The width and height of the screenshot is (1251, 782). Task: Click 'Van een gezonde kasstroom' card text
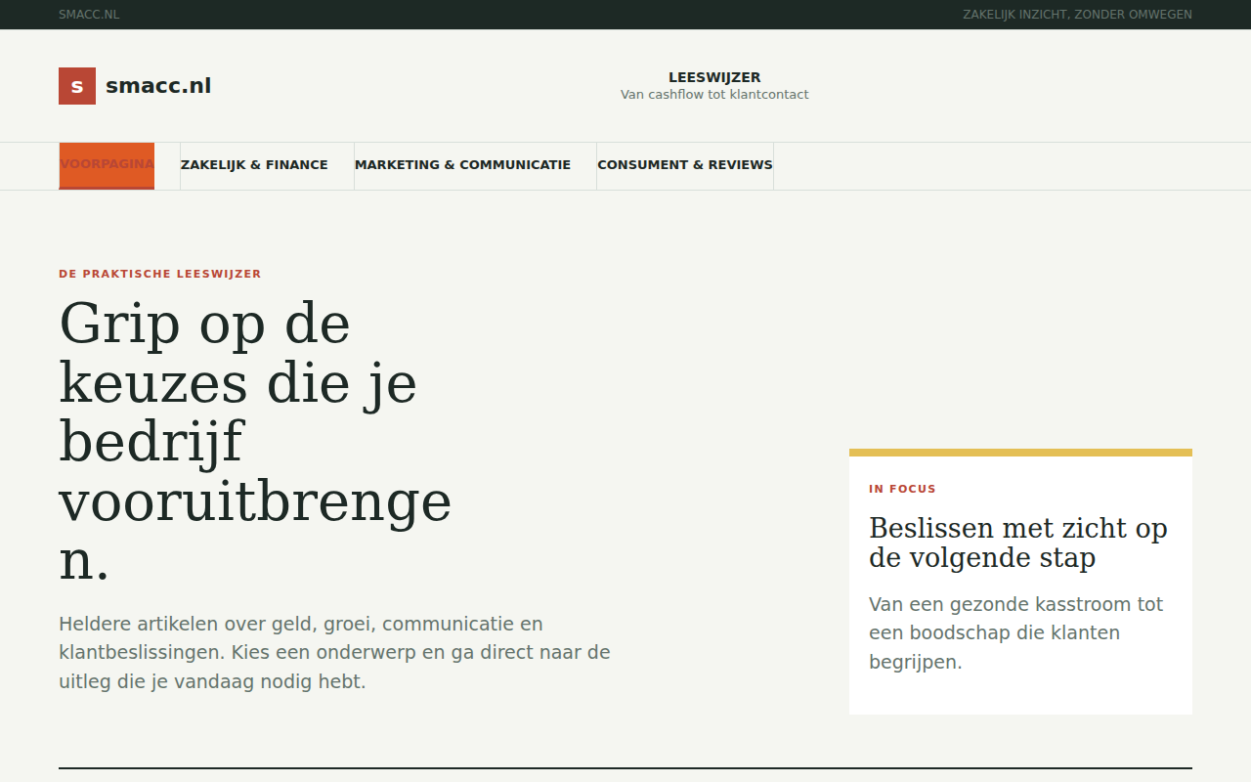point(1016,633)
